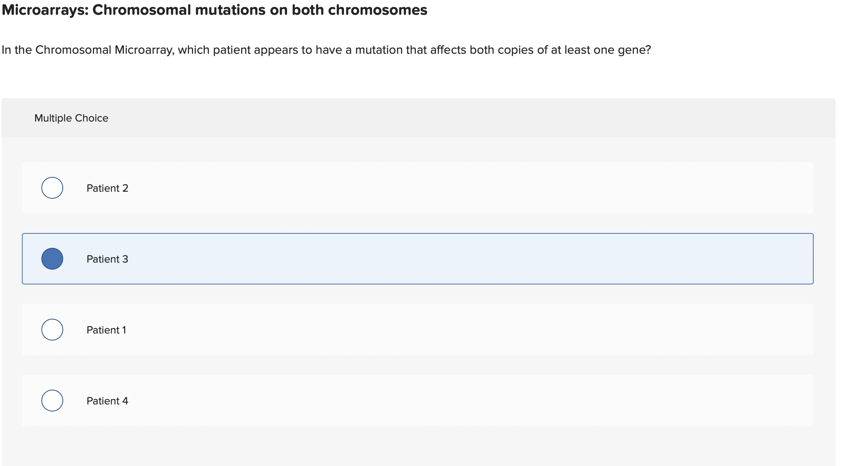Select the Patient 2 radio button
This screenshot has height=466, width=841.
pyautogui.click(x=52, y=188)
